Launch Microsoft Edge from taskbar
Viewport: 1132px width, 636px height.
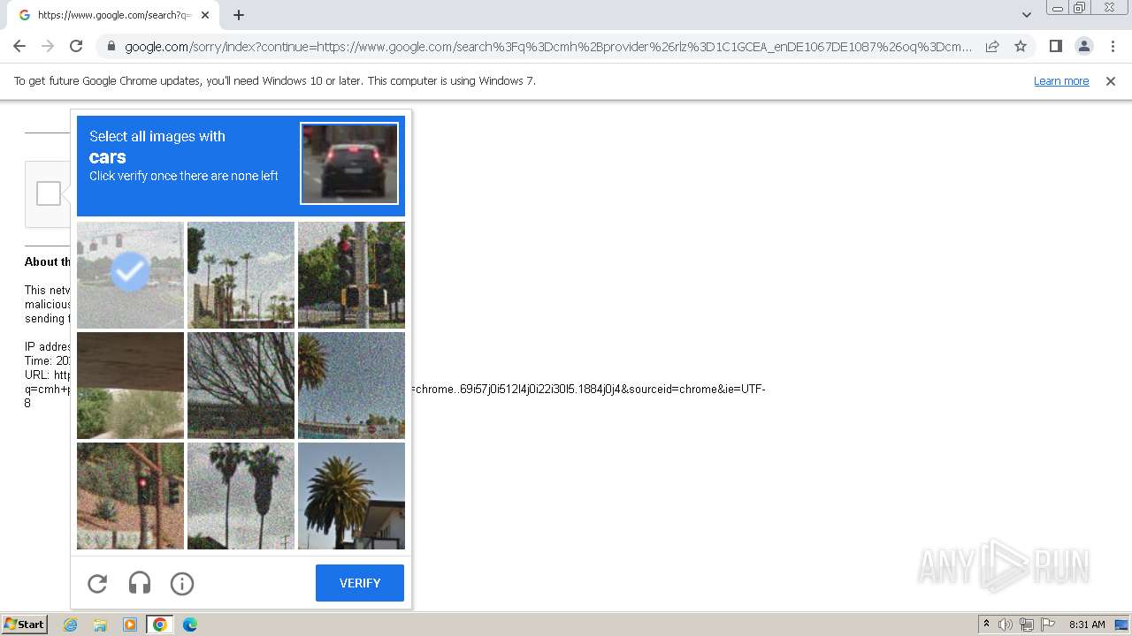(x=190, y=625)
